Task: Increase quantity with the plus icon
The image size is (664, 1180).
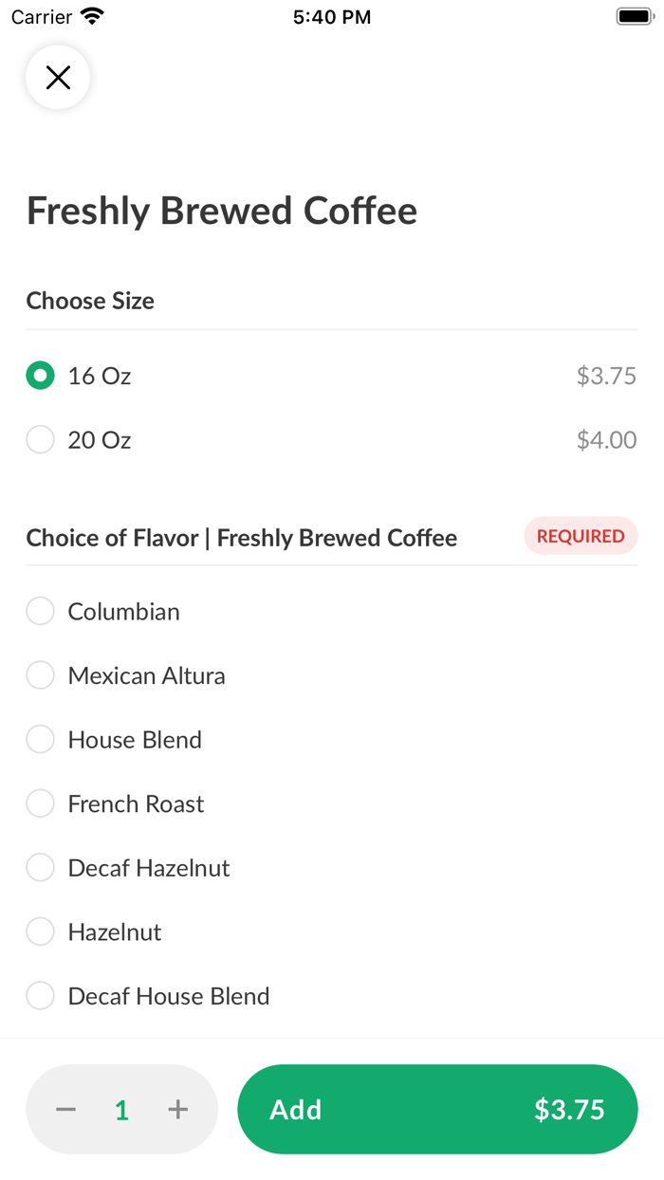Action: point(178,1110)
